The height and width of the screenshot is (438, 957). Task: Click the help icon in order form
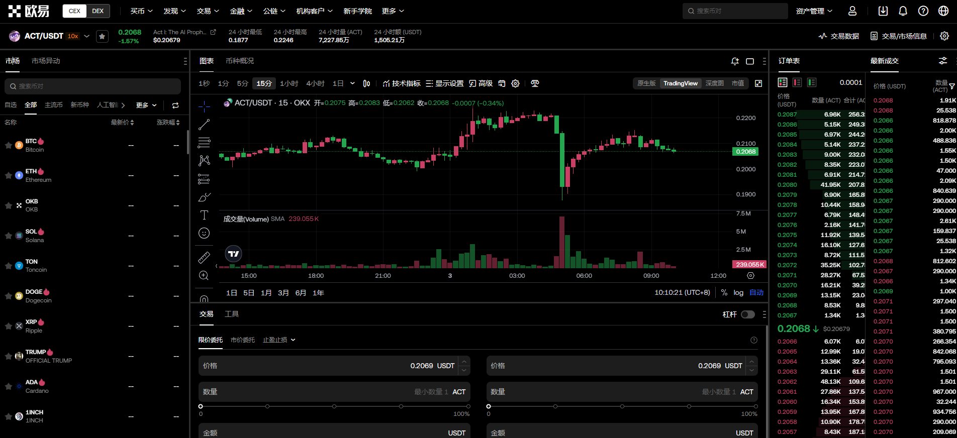pos(754,340)
